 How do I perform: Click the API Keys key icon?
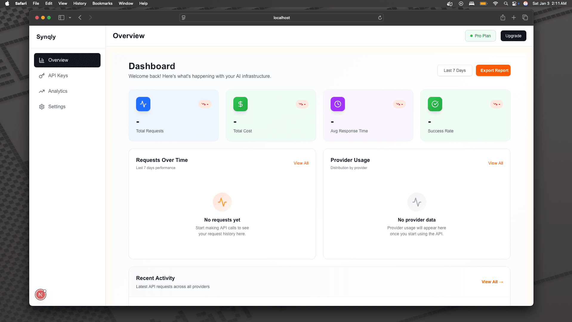pos(42,76)
